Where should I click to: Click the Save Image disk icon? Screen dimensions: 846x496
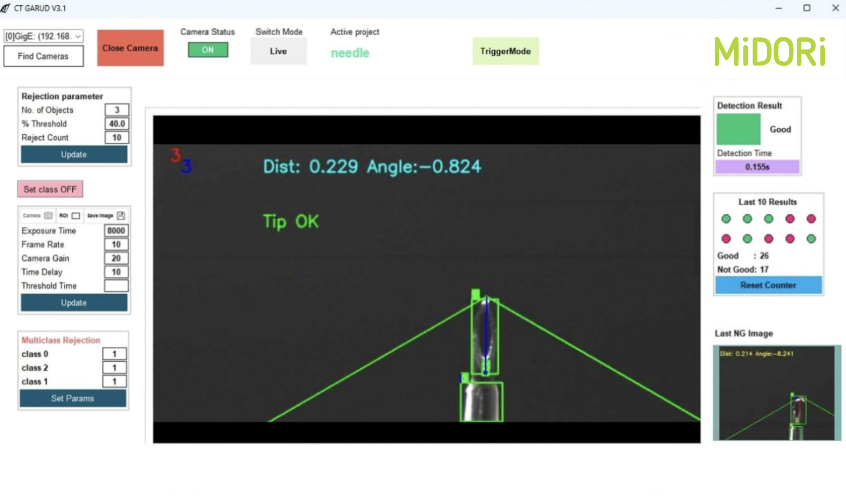pyautogui.click(x=121, y=215)
